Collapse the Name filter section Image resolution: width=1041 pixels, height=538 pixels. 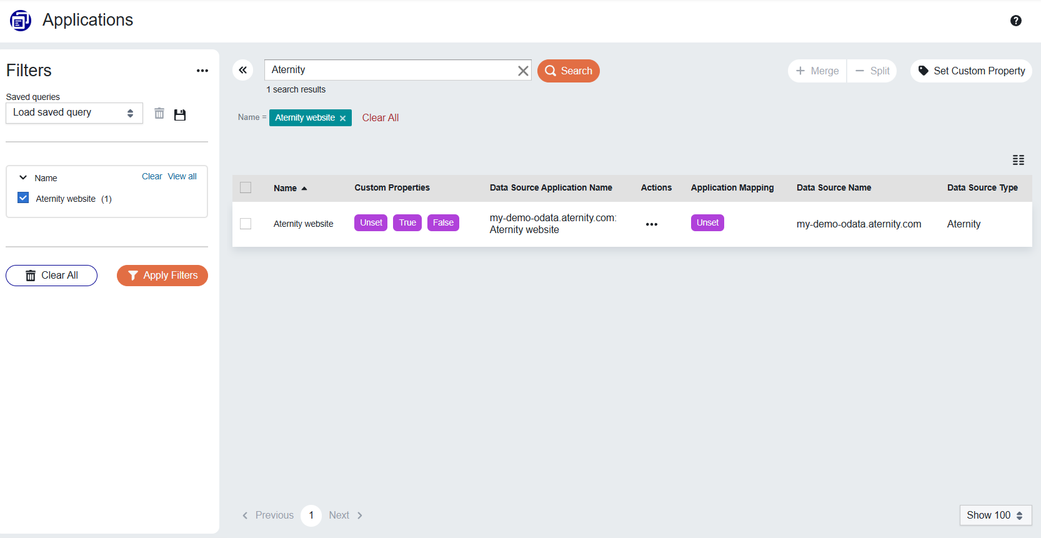23,177
